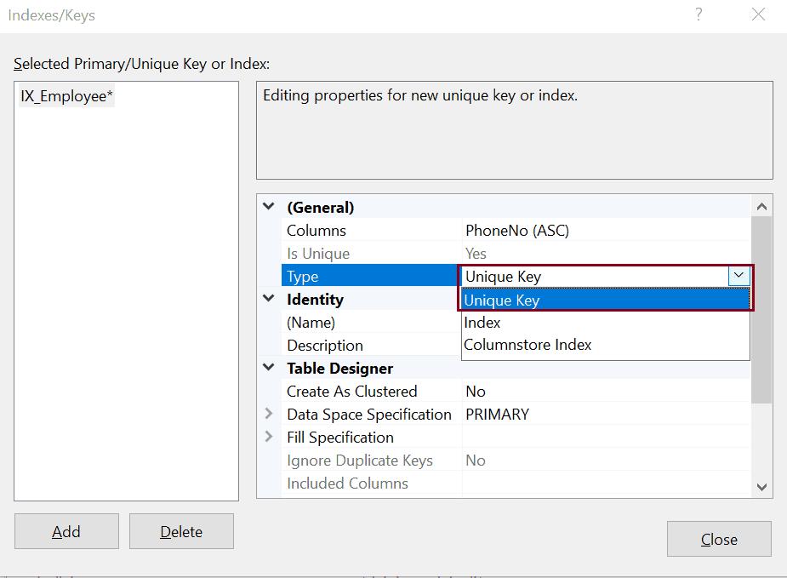
Task: Click the scroll-down arrow on the property grid
Action: click(762, 487)
